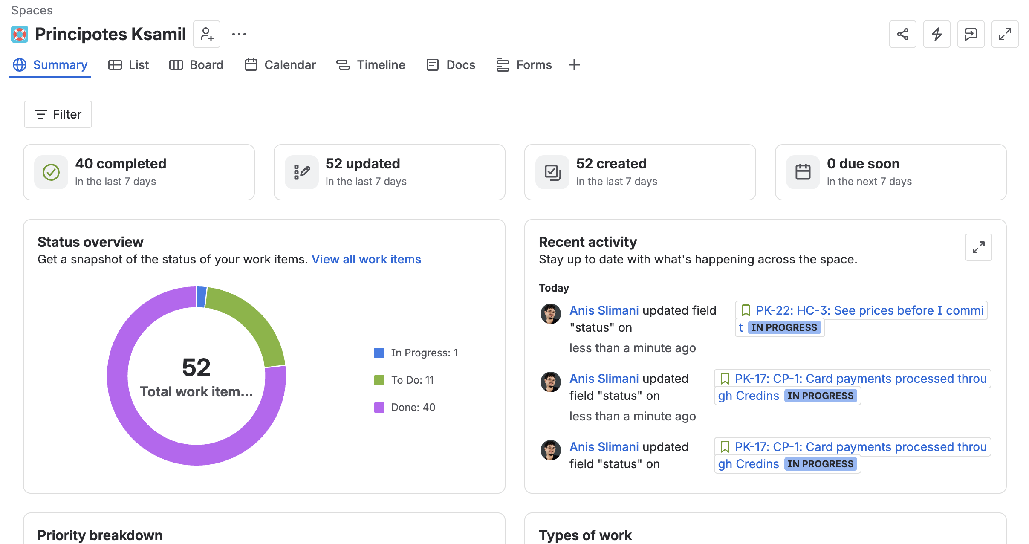Click the green To Do legend swatch
Screen dimensions: 1029x544
(x=379, y=380)
